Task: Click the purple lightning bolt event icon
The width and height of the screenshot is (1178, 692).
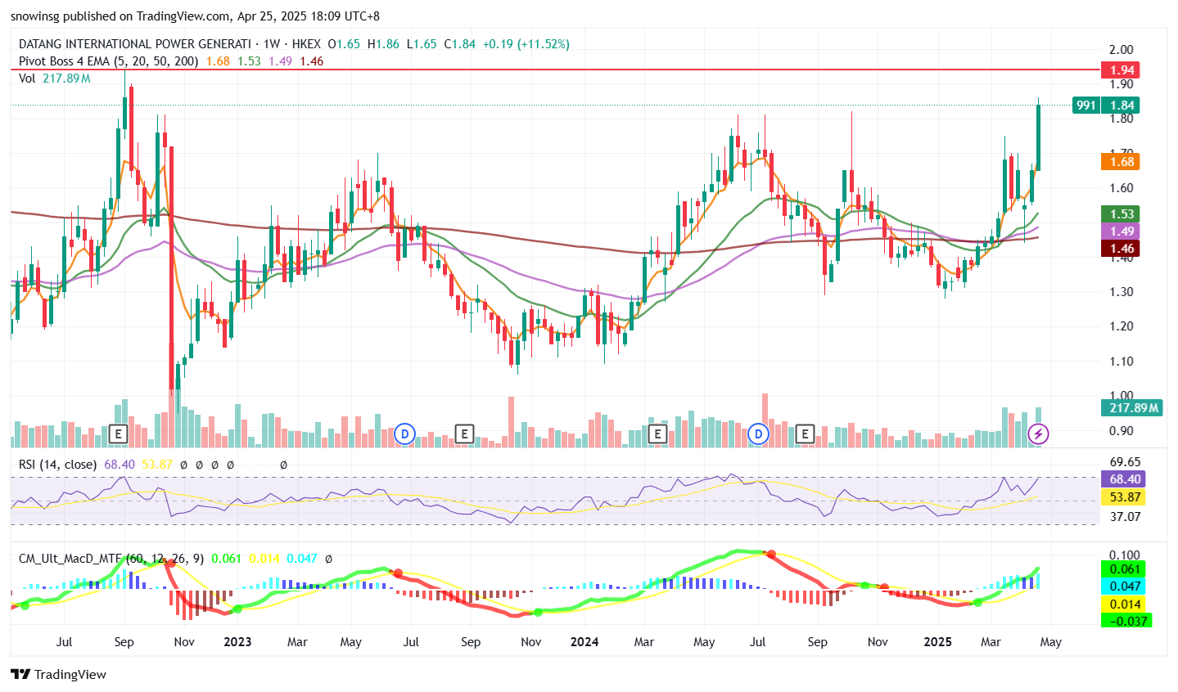Action: pyautogui.click(x=1038, y=434)
